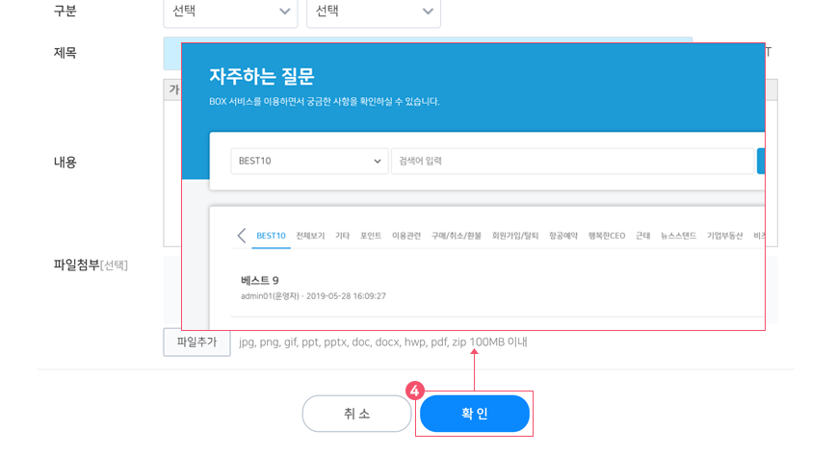This screenshot has height=455, width=836.
Task: Select the 구매/취소/환불 tab
Action: tap(457, 236)
